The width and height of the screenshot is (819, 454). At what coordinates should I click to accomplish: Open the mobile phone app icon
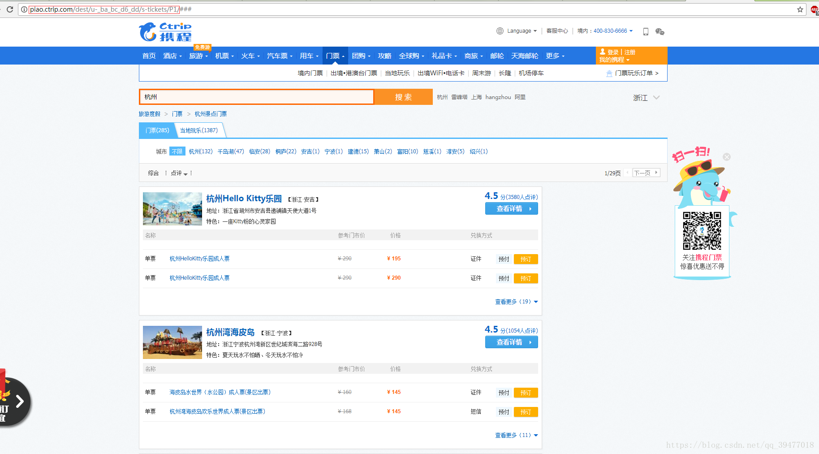click(x=646, y=31)
